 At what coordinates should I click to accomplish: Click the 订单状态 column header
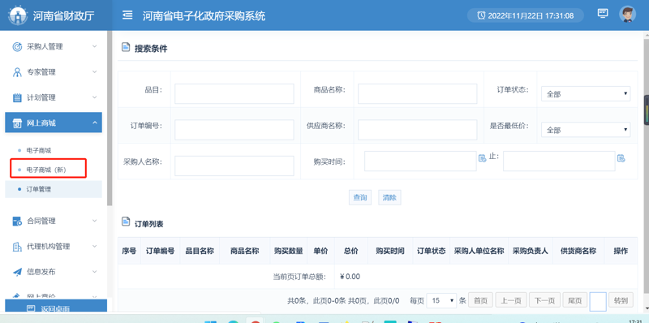point(432,251)
